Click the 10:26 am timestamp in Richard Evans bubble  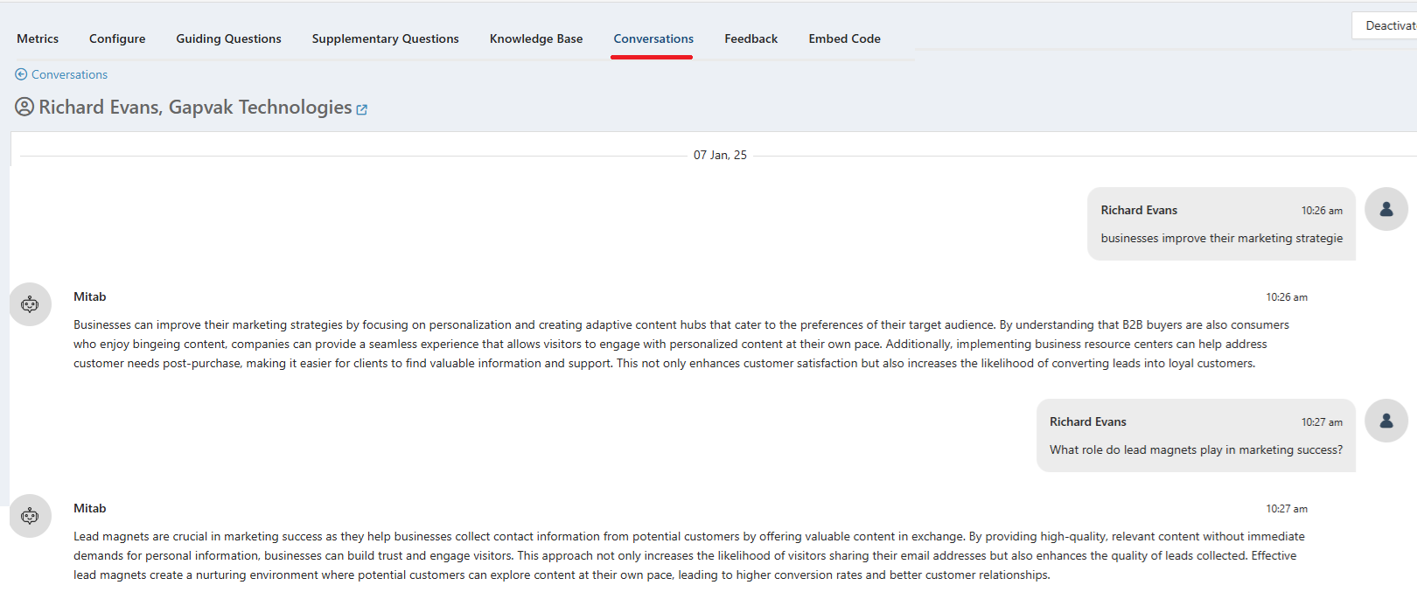coord(1322,211)
